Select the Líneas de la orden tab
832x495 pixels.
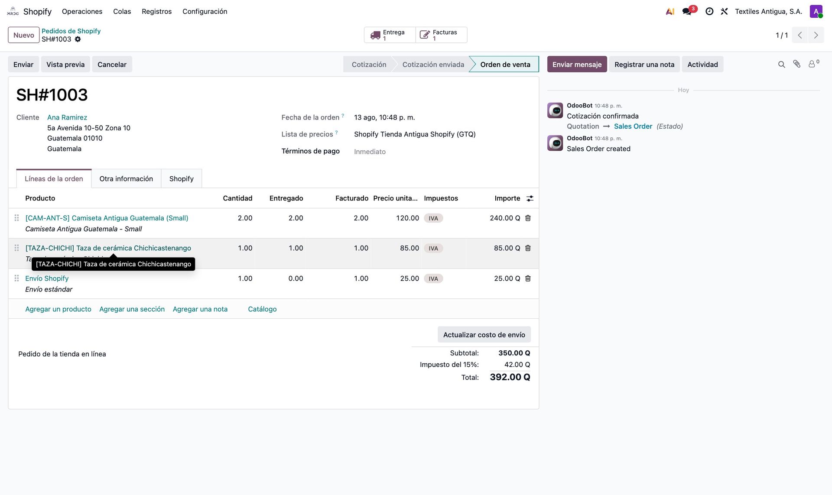pyautogui.click(x=54, y=178)
